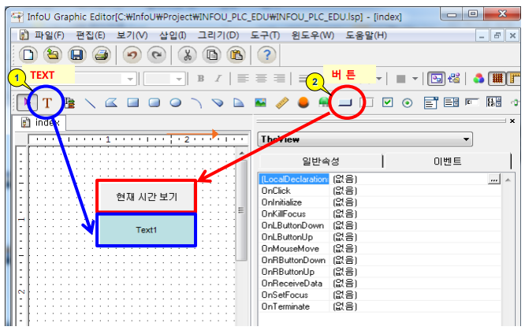Image resolution: width=525 pixels, height=334 pixels.
Task: Select the tag object tool beside Text
Action: click(69, 102)
